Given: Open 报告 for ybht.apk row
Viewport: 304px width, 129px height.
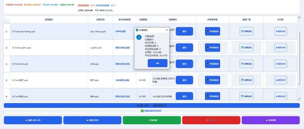Looking at the screenshot, I should click(184, 64).
